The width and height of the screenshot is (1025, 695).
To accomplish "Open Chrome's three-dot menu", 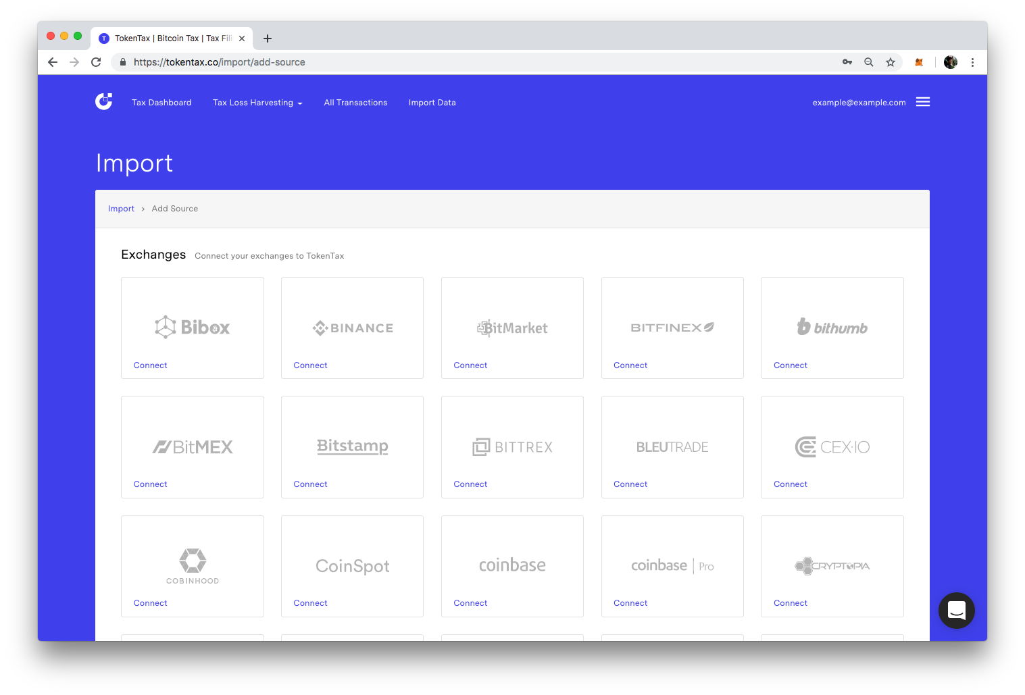I will pos(972,62).
